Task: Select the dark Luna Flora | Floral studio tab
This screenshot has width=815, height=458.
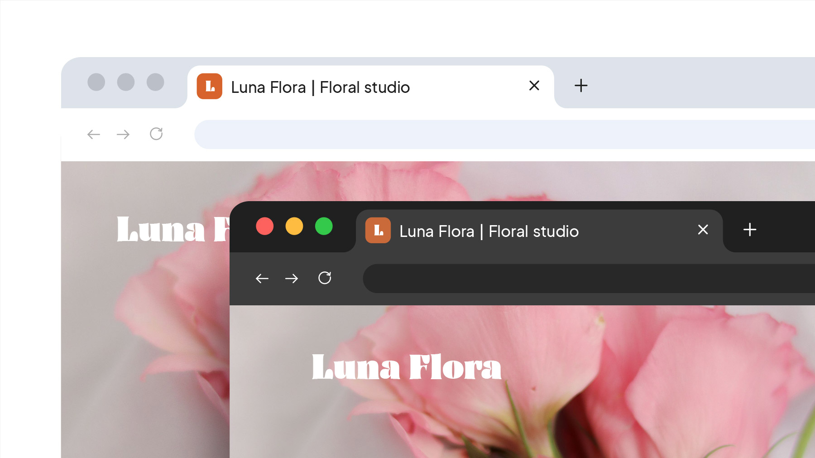Action: [x=539, y=231]
